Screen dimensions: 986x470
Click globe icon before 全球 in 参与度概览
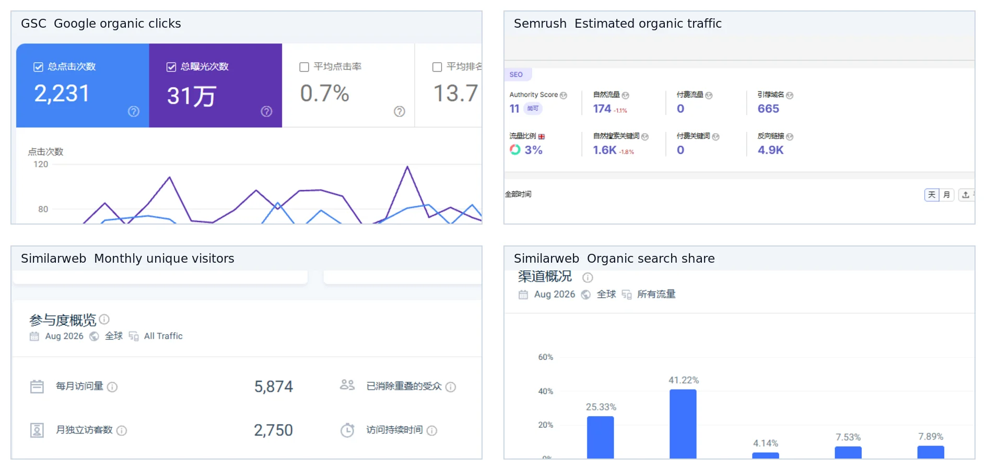(x=94, y=336)
